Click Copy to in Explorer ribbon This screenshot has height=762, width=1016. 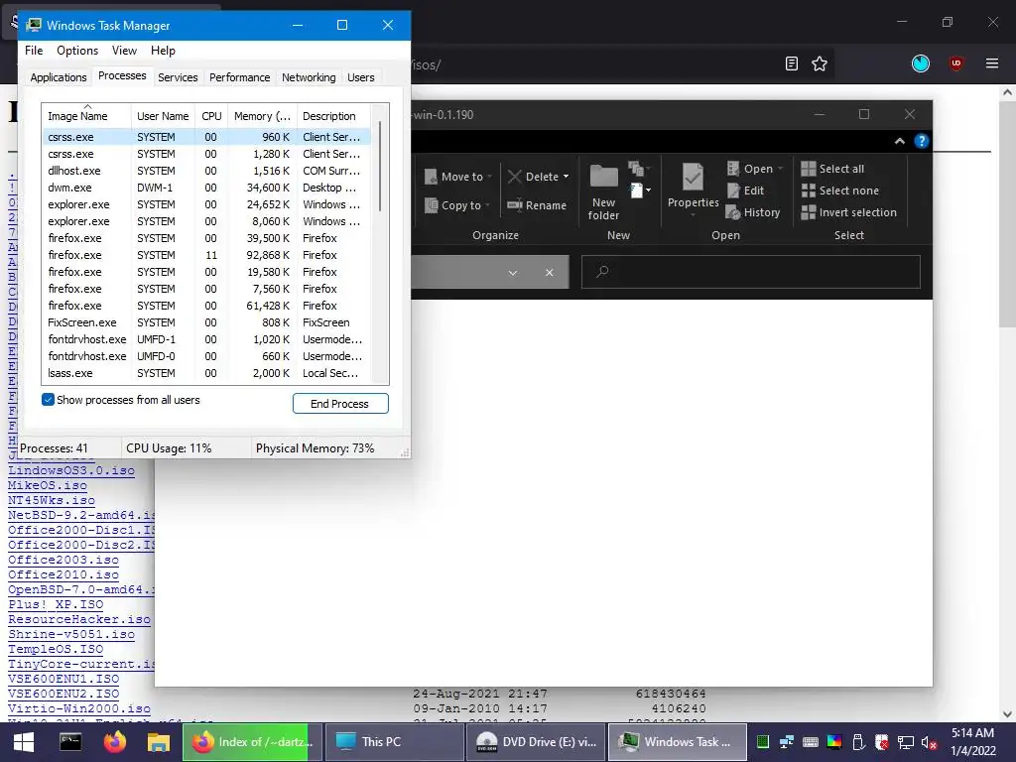tap(456, 205)
